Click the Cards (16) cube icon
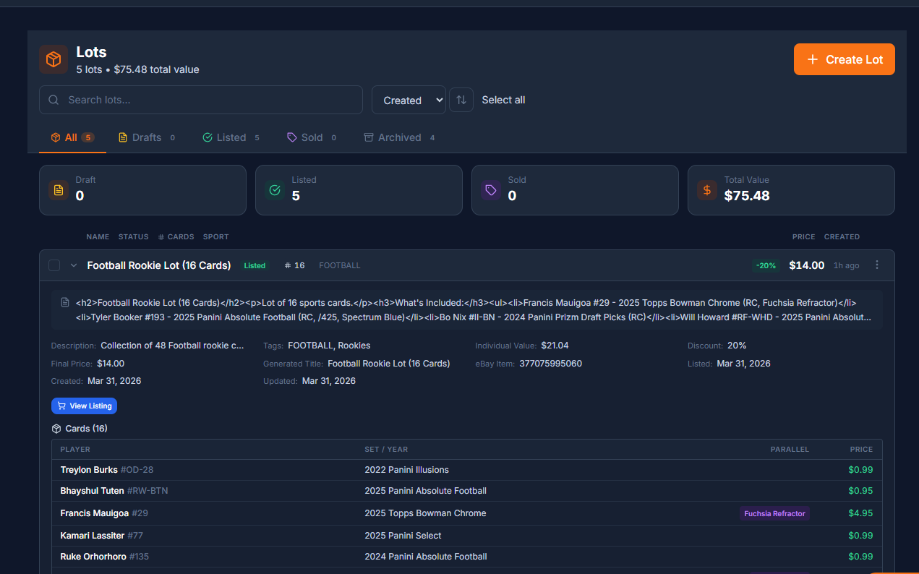919x574 pixels. pos(56,429)
